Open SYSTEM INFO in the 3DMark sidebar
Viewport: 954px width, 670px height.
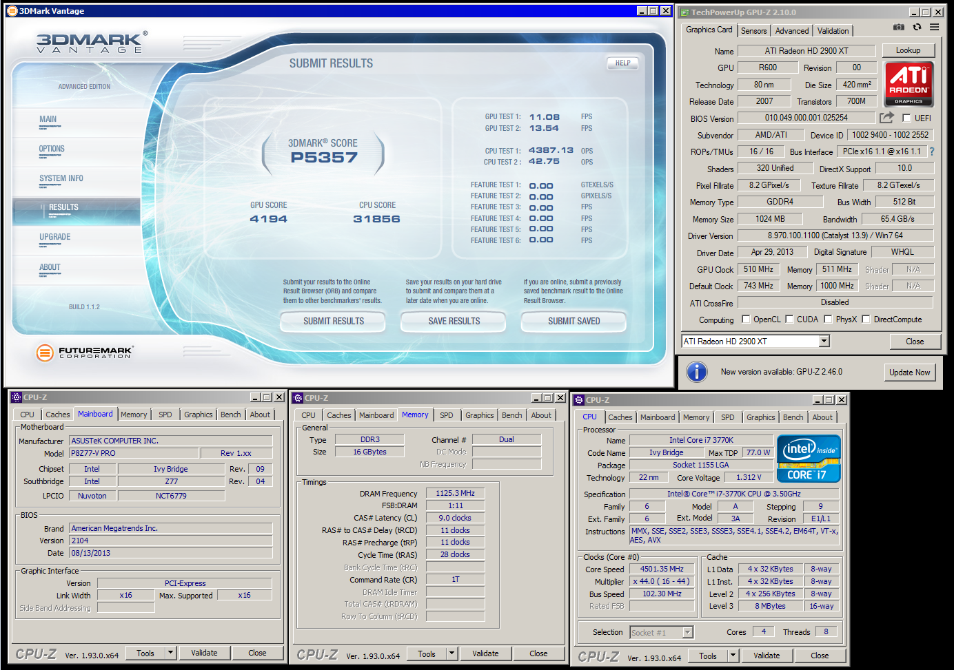[x=61, y=179]
